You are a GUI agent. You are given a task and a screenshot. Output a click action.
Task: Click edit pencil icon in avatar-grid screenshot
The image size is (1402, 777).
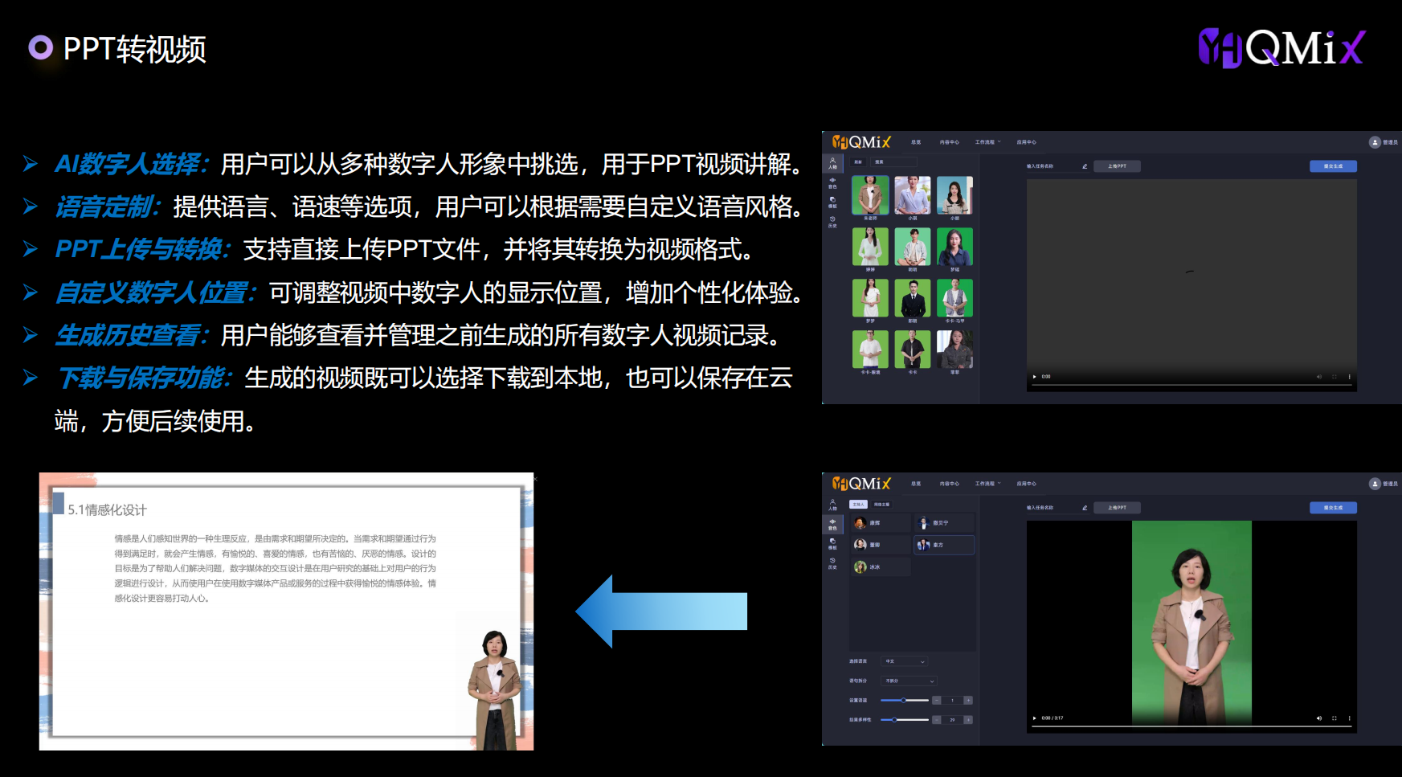[x=1085, y=166]
